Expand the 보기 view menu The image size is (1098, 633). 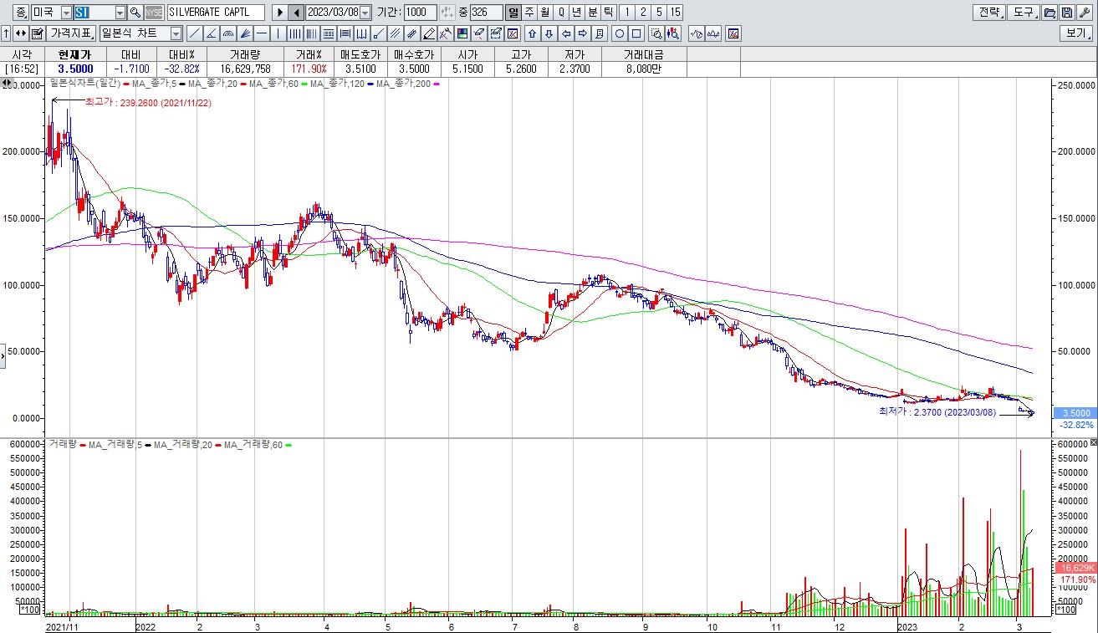1076,33
